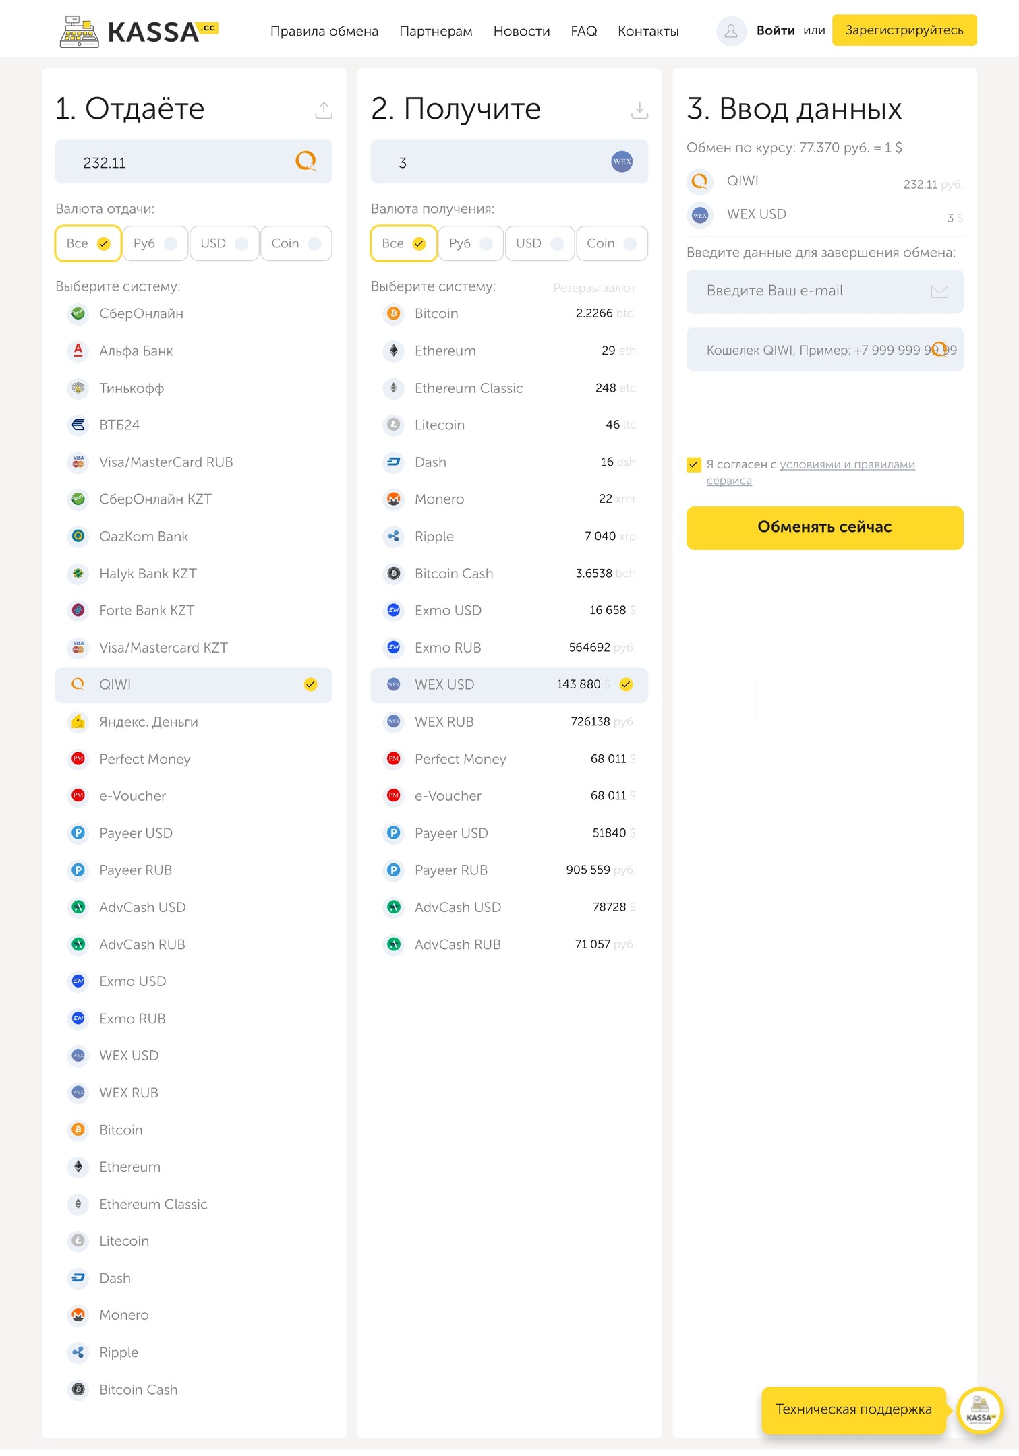Click the Зарегистрируйтесь button

click(x=904, y=30)
